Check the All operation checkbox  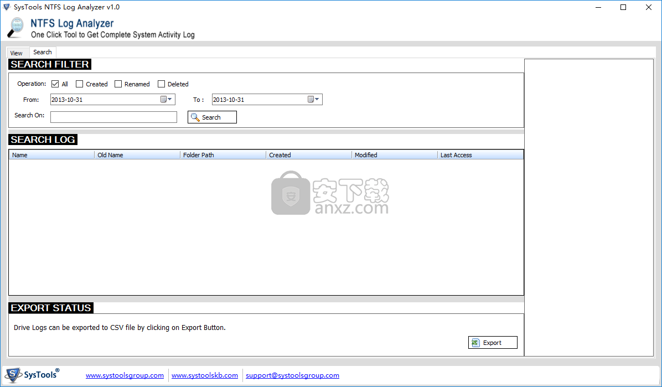click(55, 84)
